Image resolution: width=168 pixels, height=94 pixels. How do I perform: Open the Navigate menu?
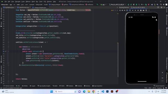(x=18, y=2)
